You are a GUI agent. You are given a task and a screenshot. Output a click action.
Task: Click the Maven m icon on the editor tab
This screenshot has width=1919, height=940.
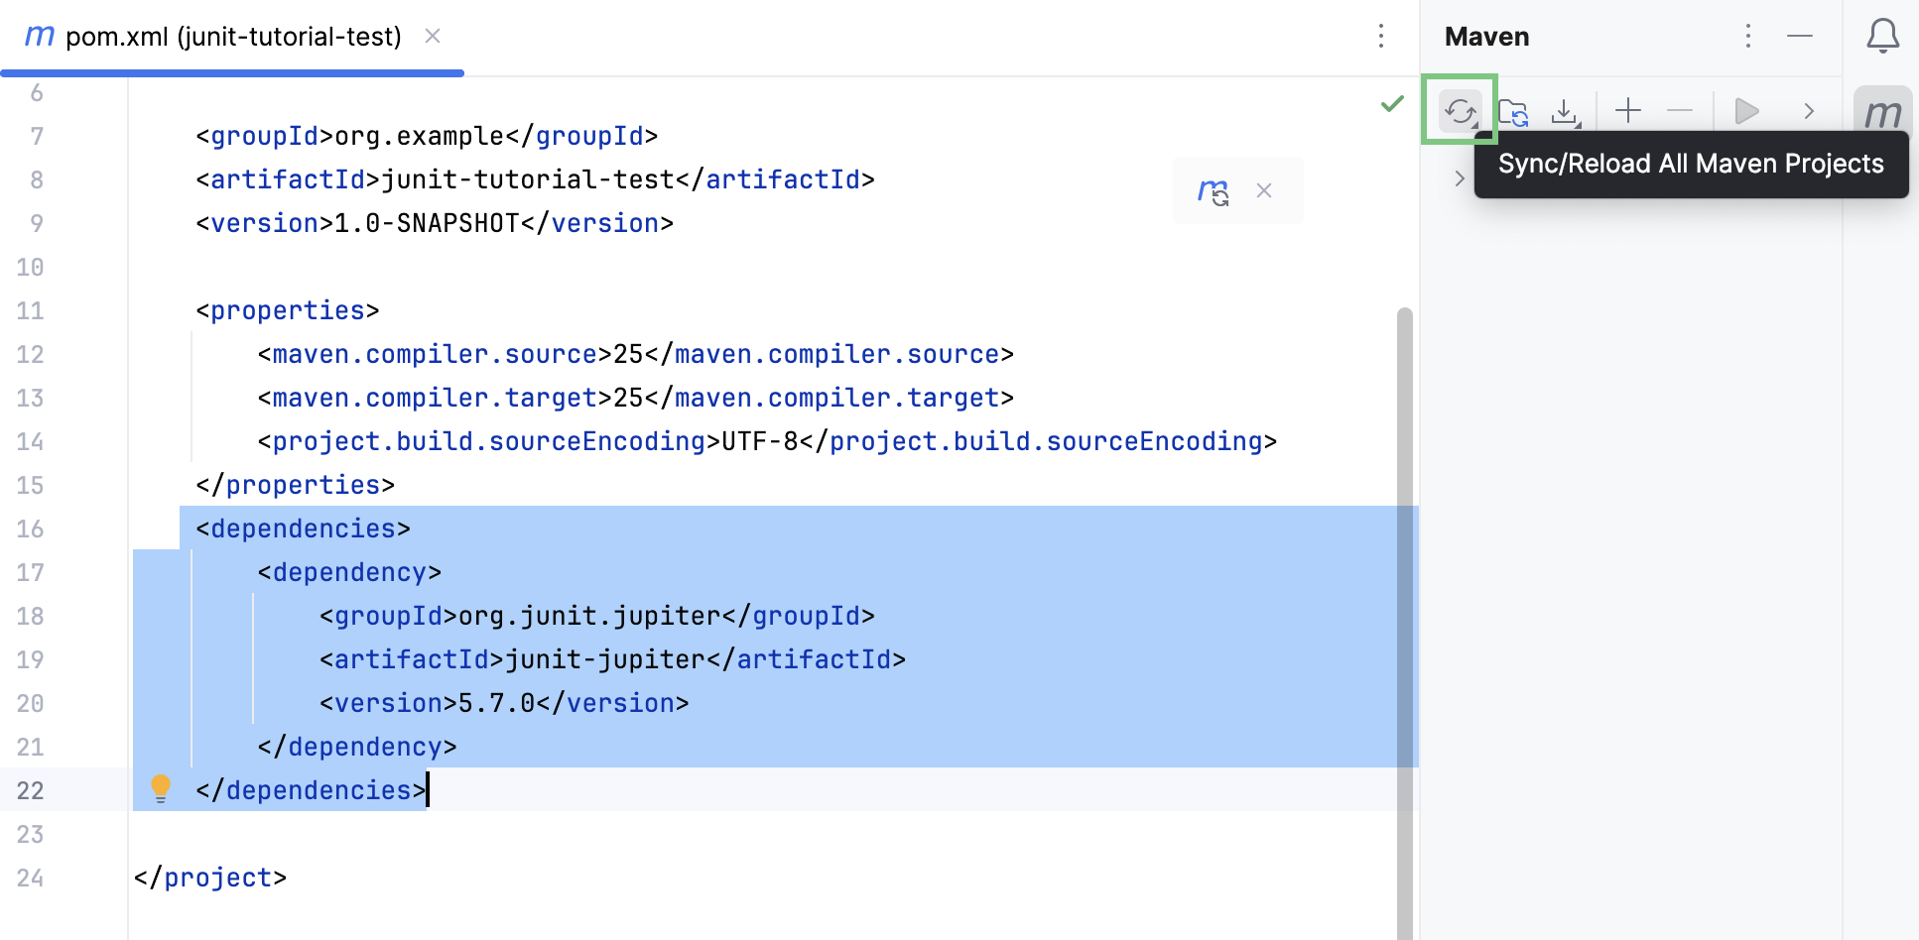coord(37,36)
